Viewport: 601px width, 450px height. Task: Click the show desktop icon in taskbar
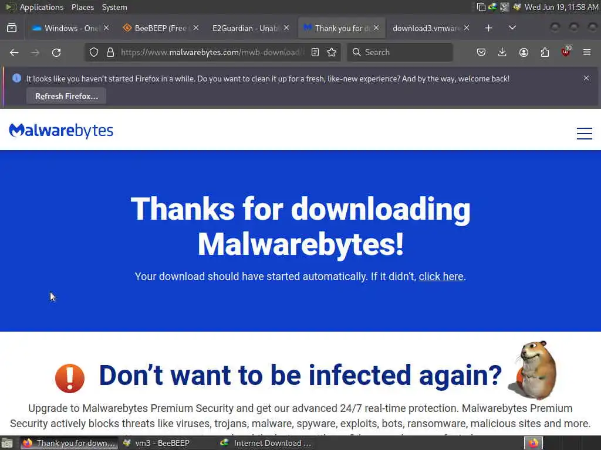[x=7, y=443]
